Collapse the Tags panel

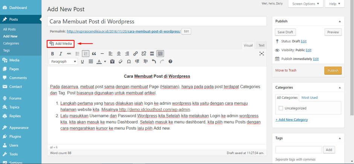tap(340, 138)
